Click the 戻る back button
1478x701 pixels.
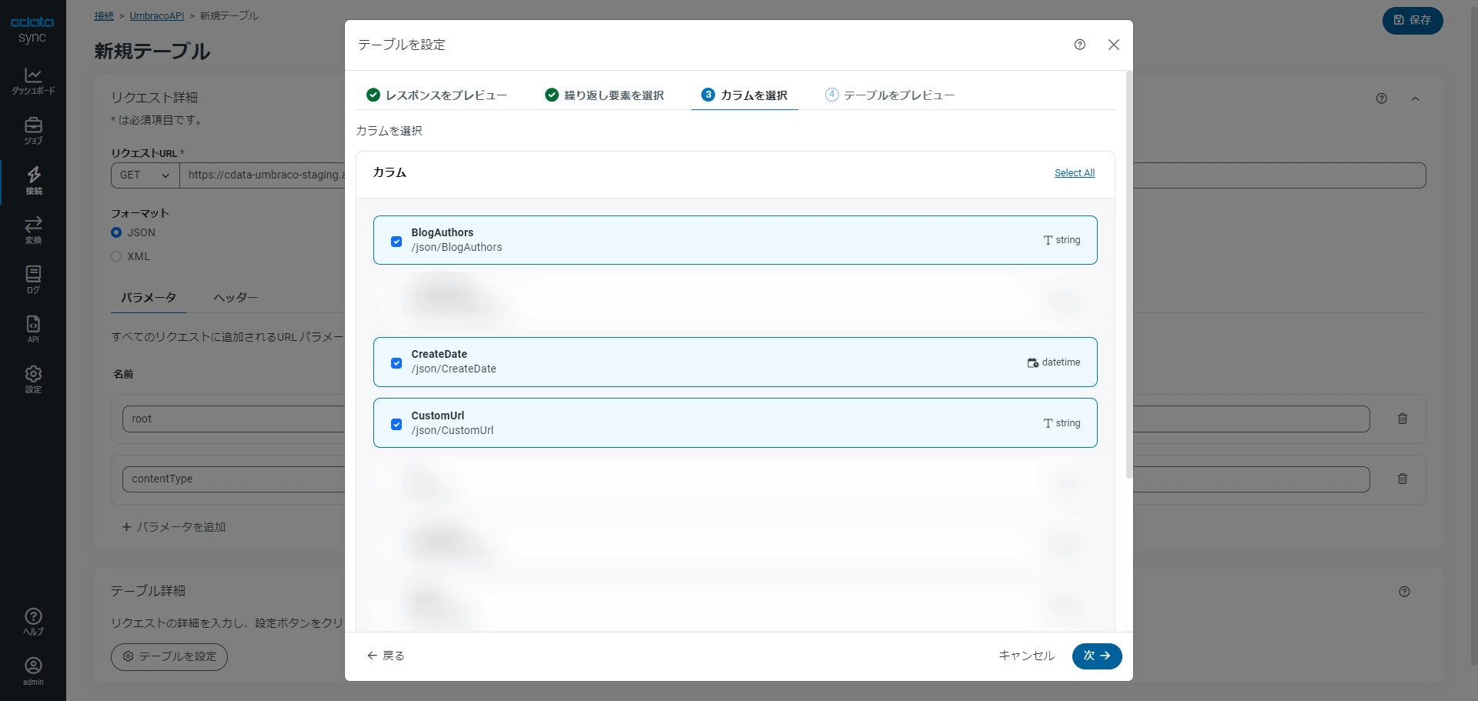[386, 656]
